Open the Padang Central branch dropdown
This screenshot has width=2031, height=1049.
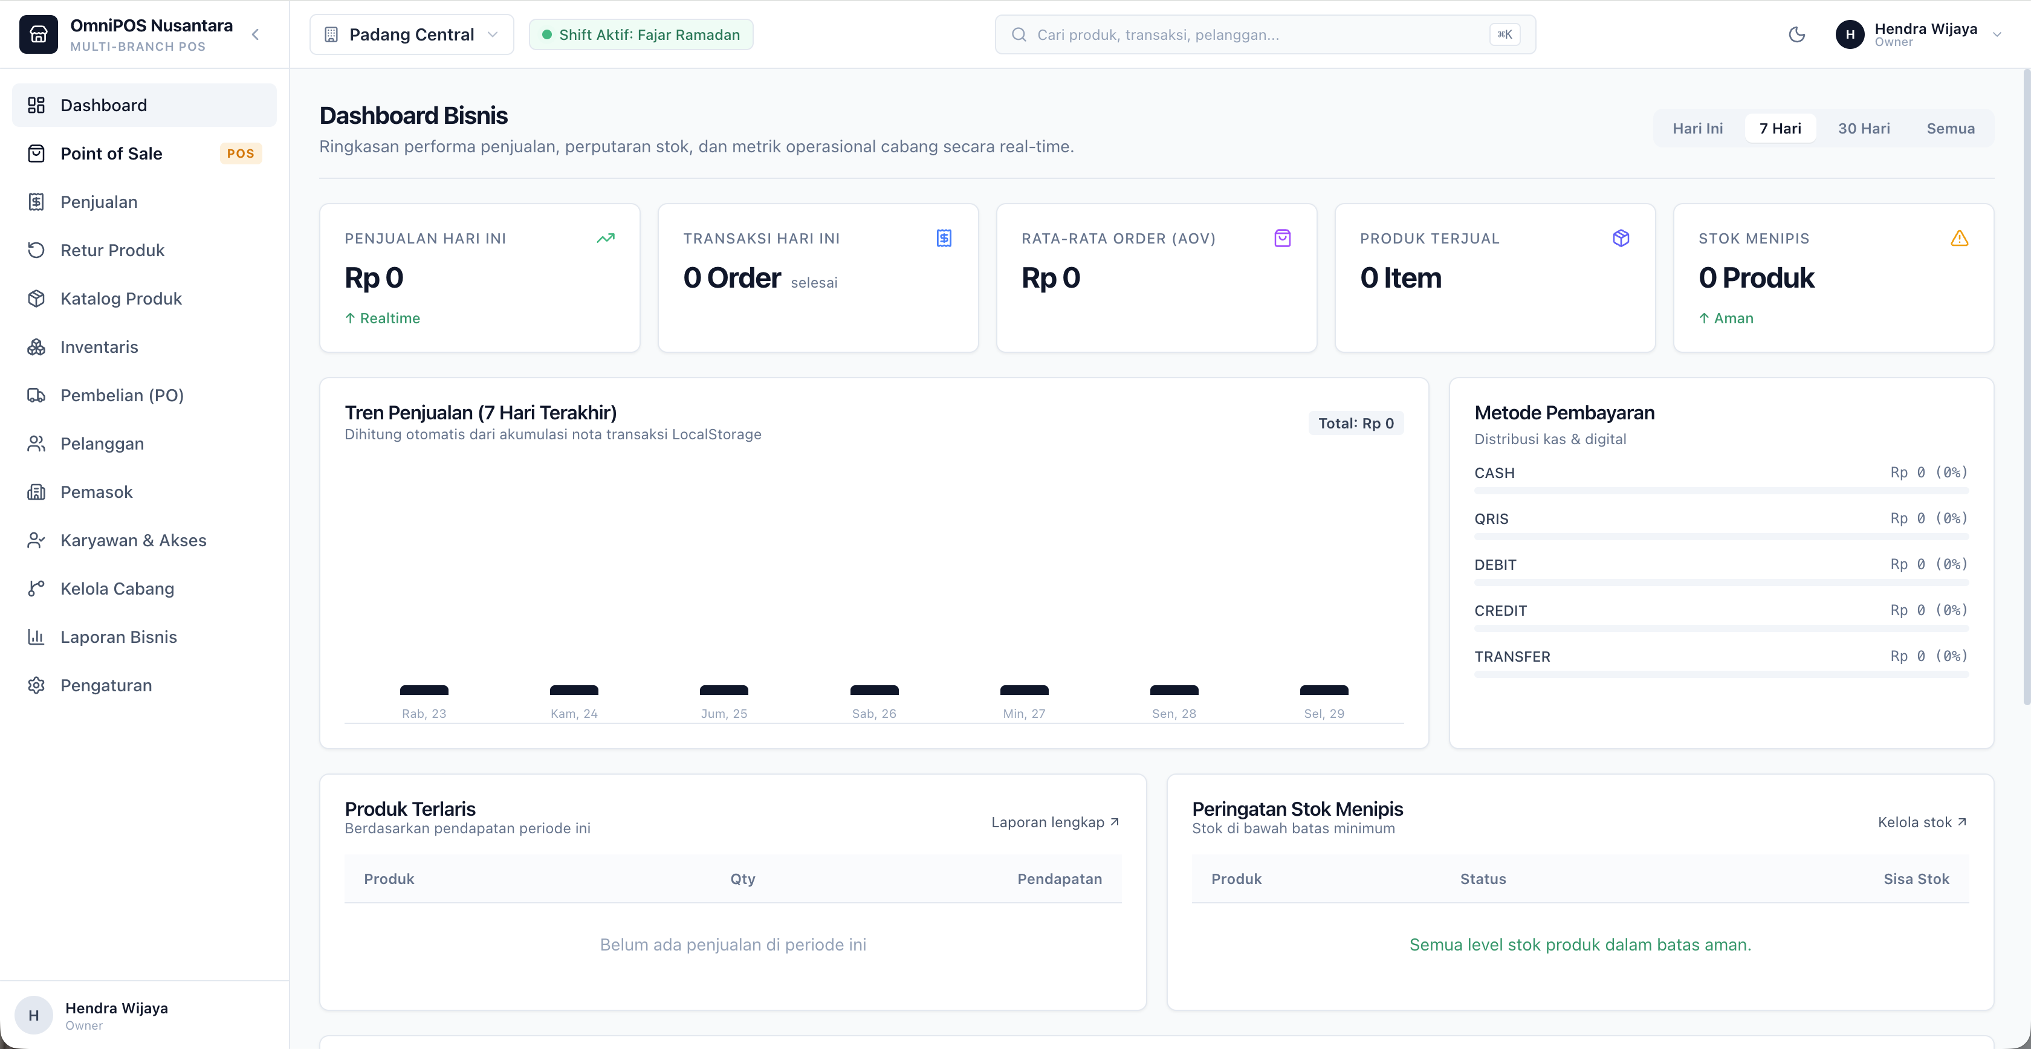click(x=412, y=34)
